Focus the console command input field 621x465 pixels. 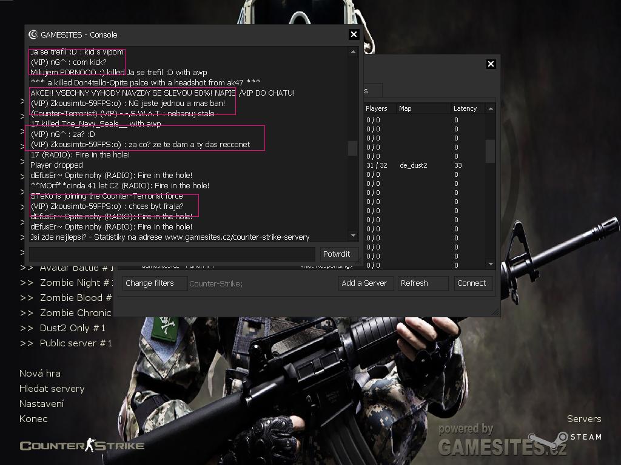(172, 254)
